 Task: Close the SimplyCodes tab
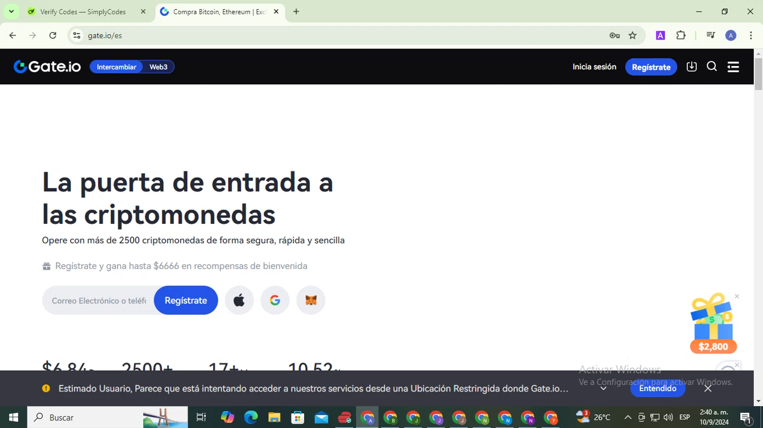pyautogui.click(x=143, y=12)
